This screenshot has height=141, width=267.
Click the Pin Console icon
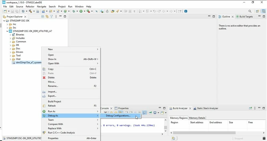(x=150, y=113)
